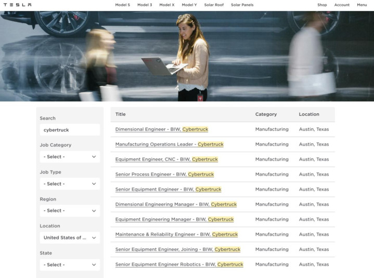Click the Tesla logo
The image size is (374, 278).
(17, 5)
